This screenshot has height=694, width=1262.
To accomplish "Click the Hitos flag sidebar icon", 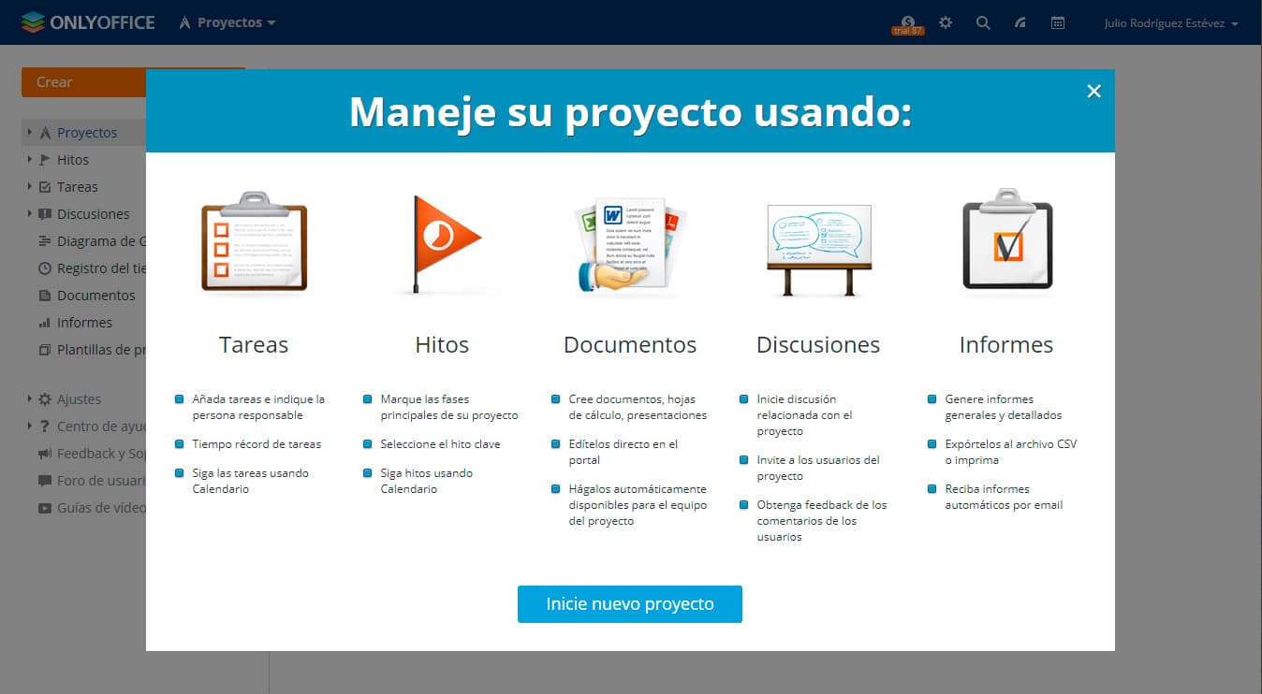I will pos(45,160).
